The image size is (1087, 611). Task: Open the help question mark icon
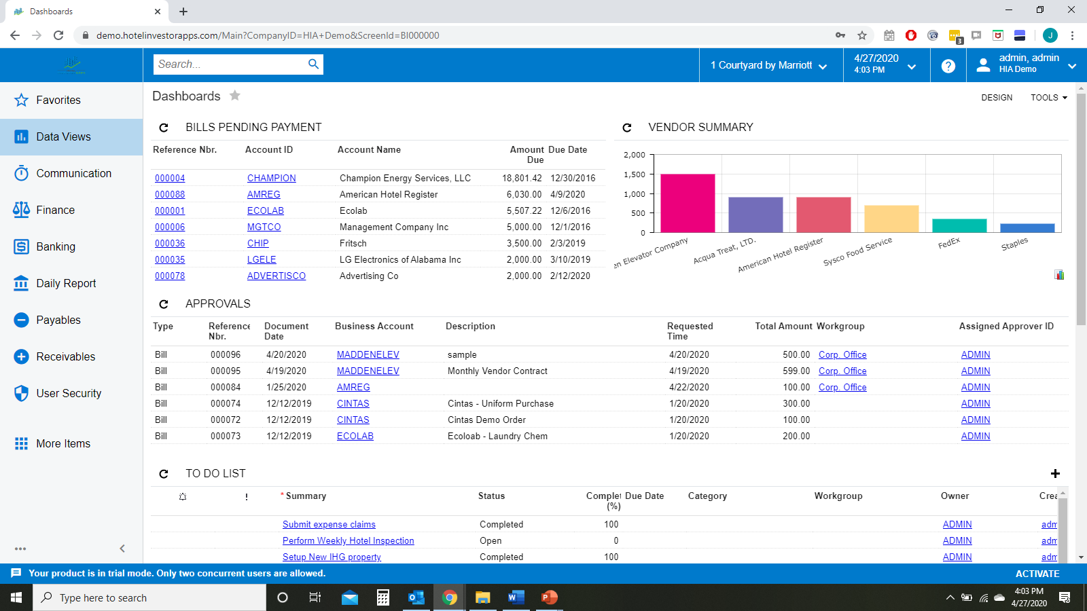coord(948,66)
